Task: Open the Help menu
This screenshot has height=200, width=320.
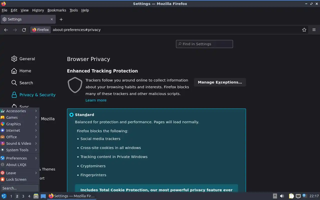Action: (x=85, y=10)
